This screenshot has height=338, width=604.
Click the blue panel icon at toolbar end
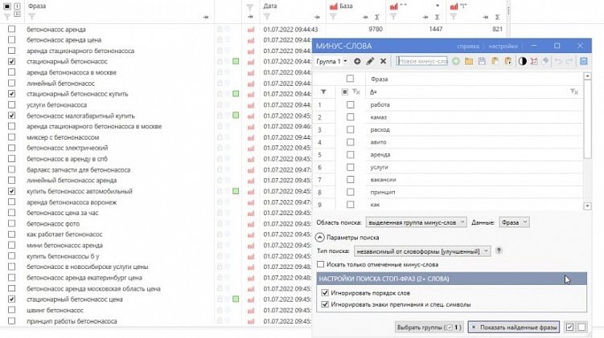[x=584, y=61]
